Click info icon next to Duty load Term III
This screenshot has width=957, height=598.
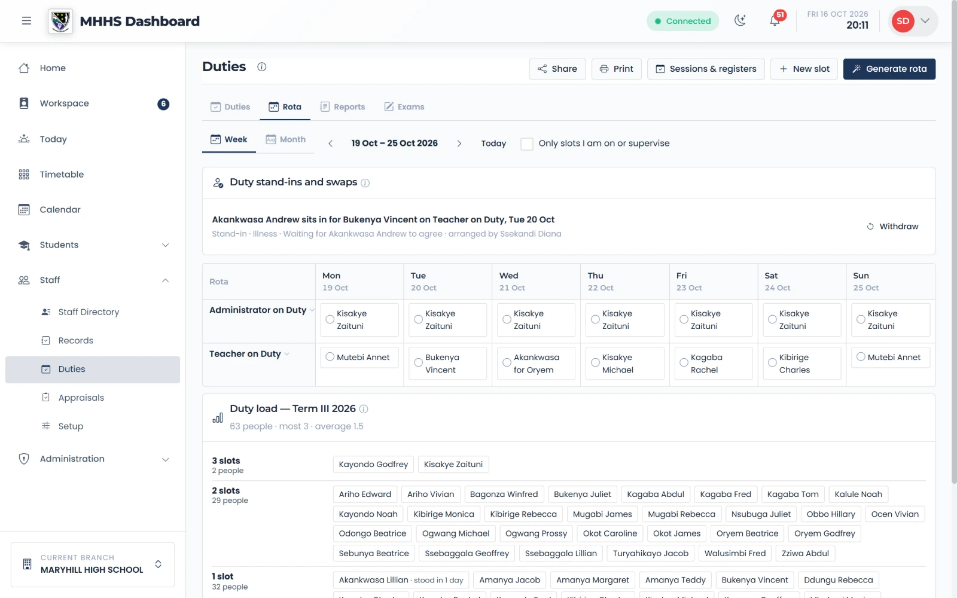tap(363, 409)
